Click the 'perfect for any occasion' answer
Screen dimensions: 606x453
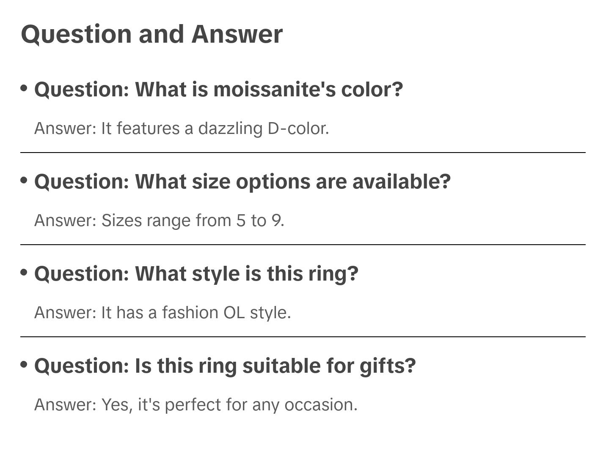[x=196, y=405]
